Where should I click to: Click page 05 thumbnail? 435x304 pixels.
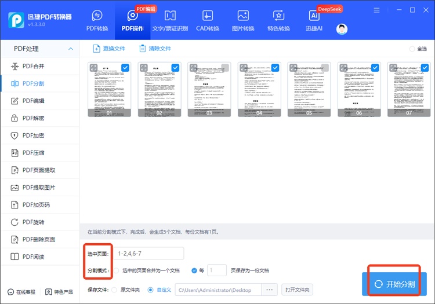tap(309, 89)
